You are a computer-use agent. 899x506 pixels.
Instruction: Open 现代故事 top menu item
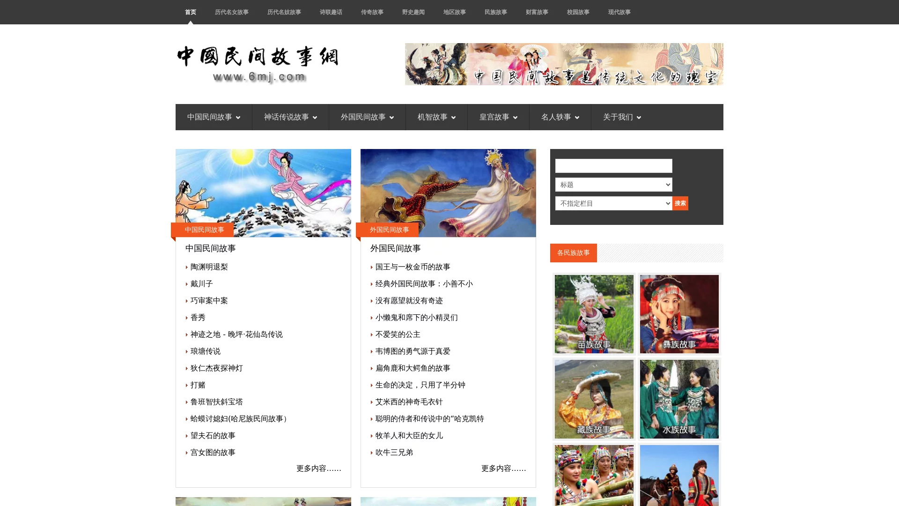pos(619,12)
